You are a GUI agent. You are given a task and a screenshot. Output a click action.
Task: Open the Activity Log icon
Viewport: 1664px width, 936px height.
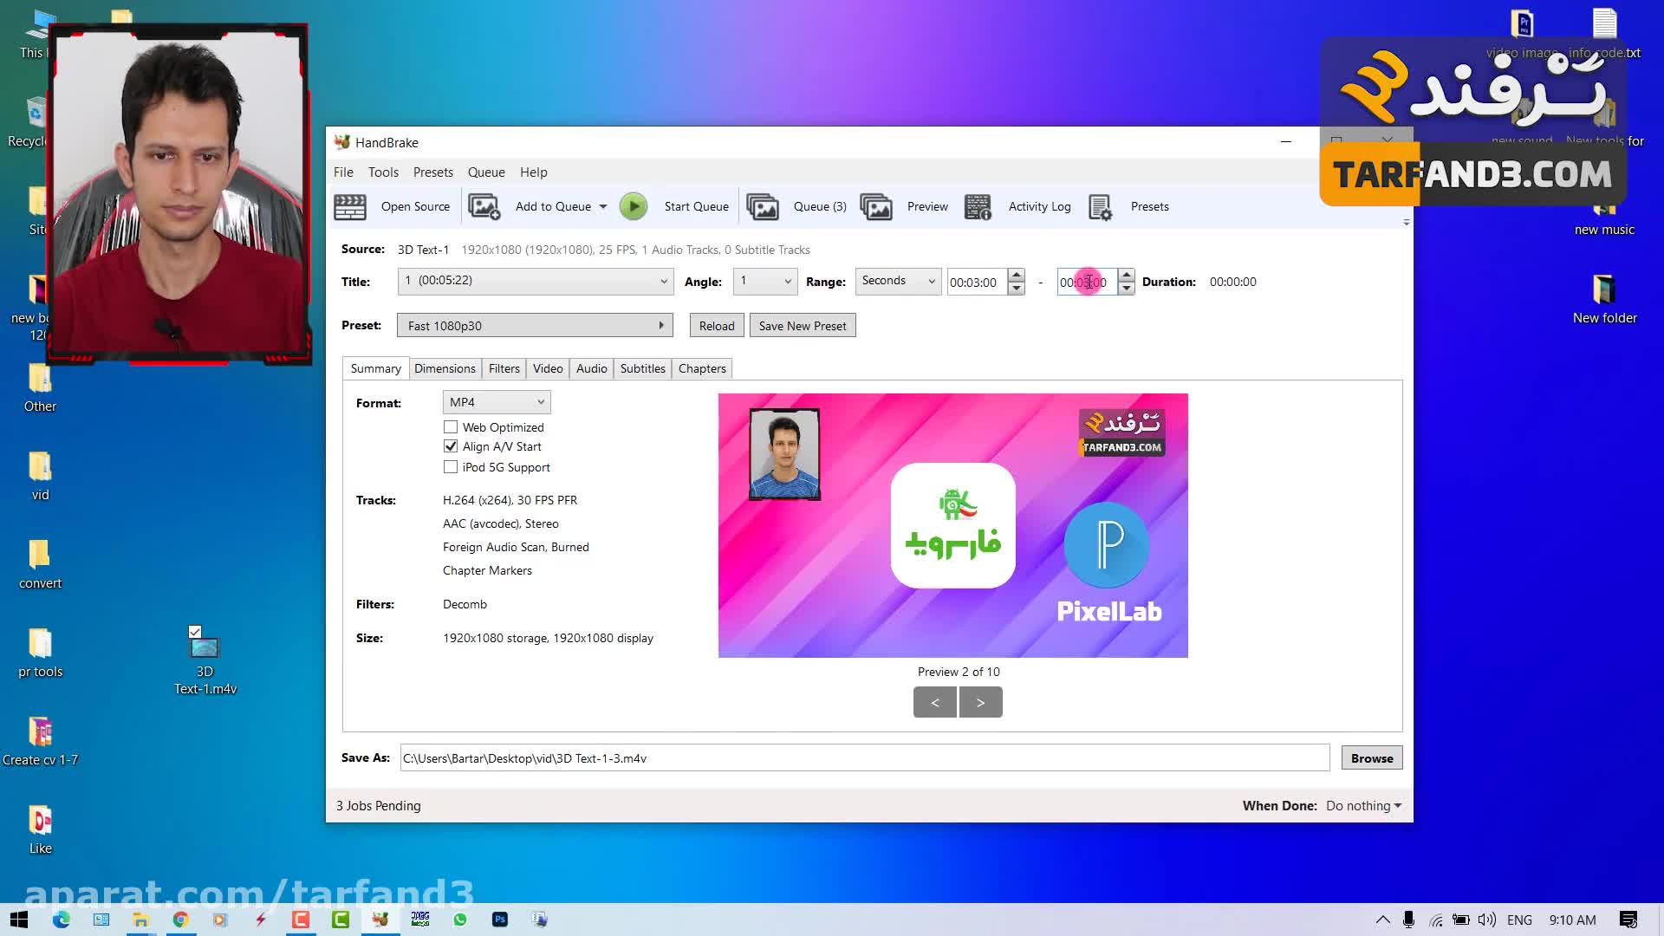(978, 207)
